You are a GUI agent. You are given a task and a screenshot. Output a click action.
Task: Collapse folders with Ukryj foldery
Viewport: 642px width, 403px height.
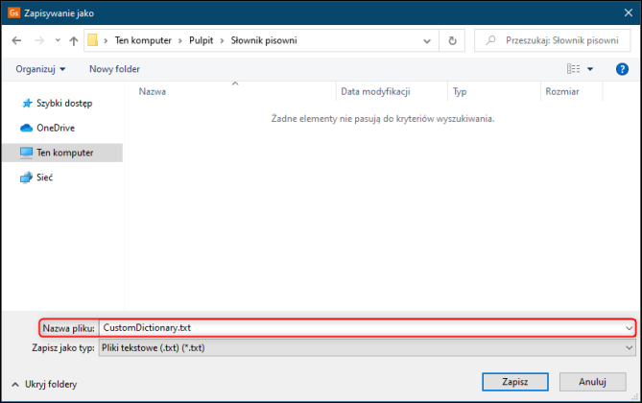tap(44, 384)
